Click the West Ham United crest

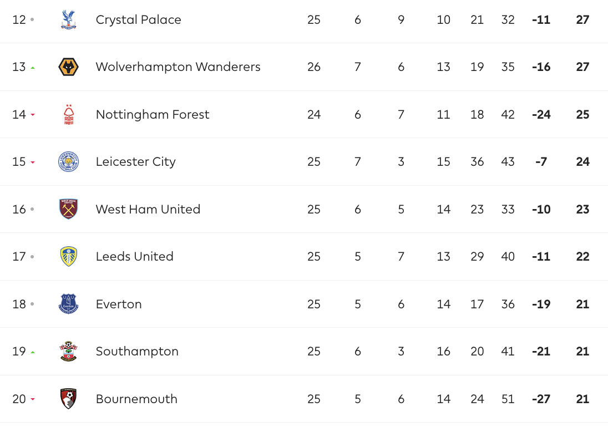(68, 209)
